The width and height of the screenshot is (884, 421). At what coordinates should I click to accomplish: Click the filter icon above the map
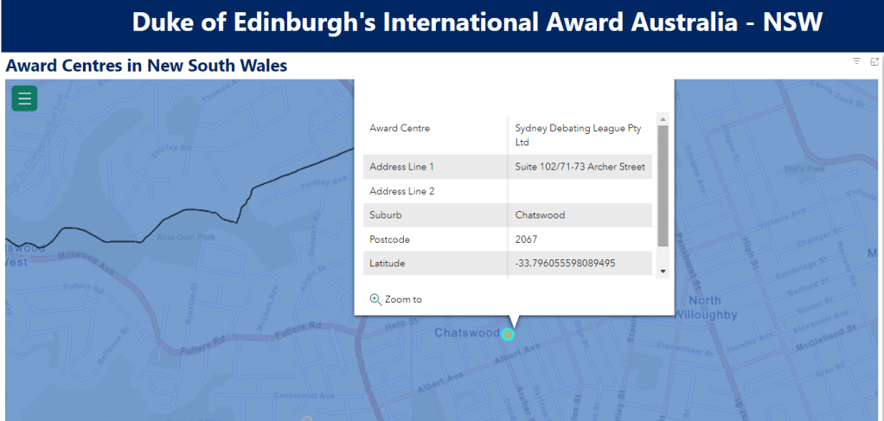click(856, 61)
